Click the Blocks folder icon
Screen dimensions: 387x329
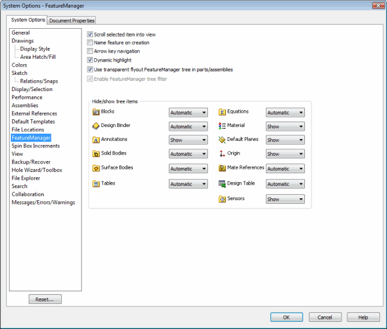point(96,112)
